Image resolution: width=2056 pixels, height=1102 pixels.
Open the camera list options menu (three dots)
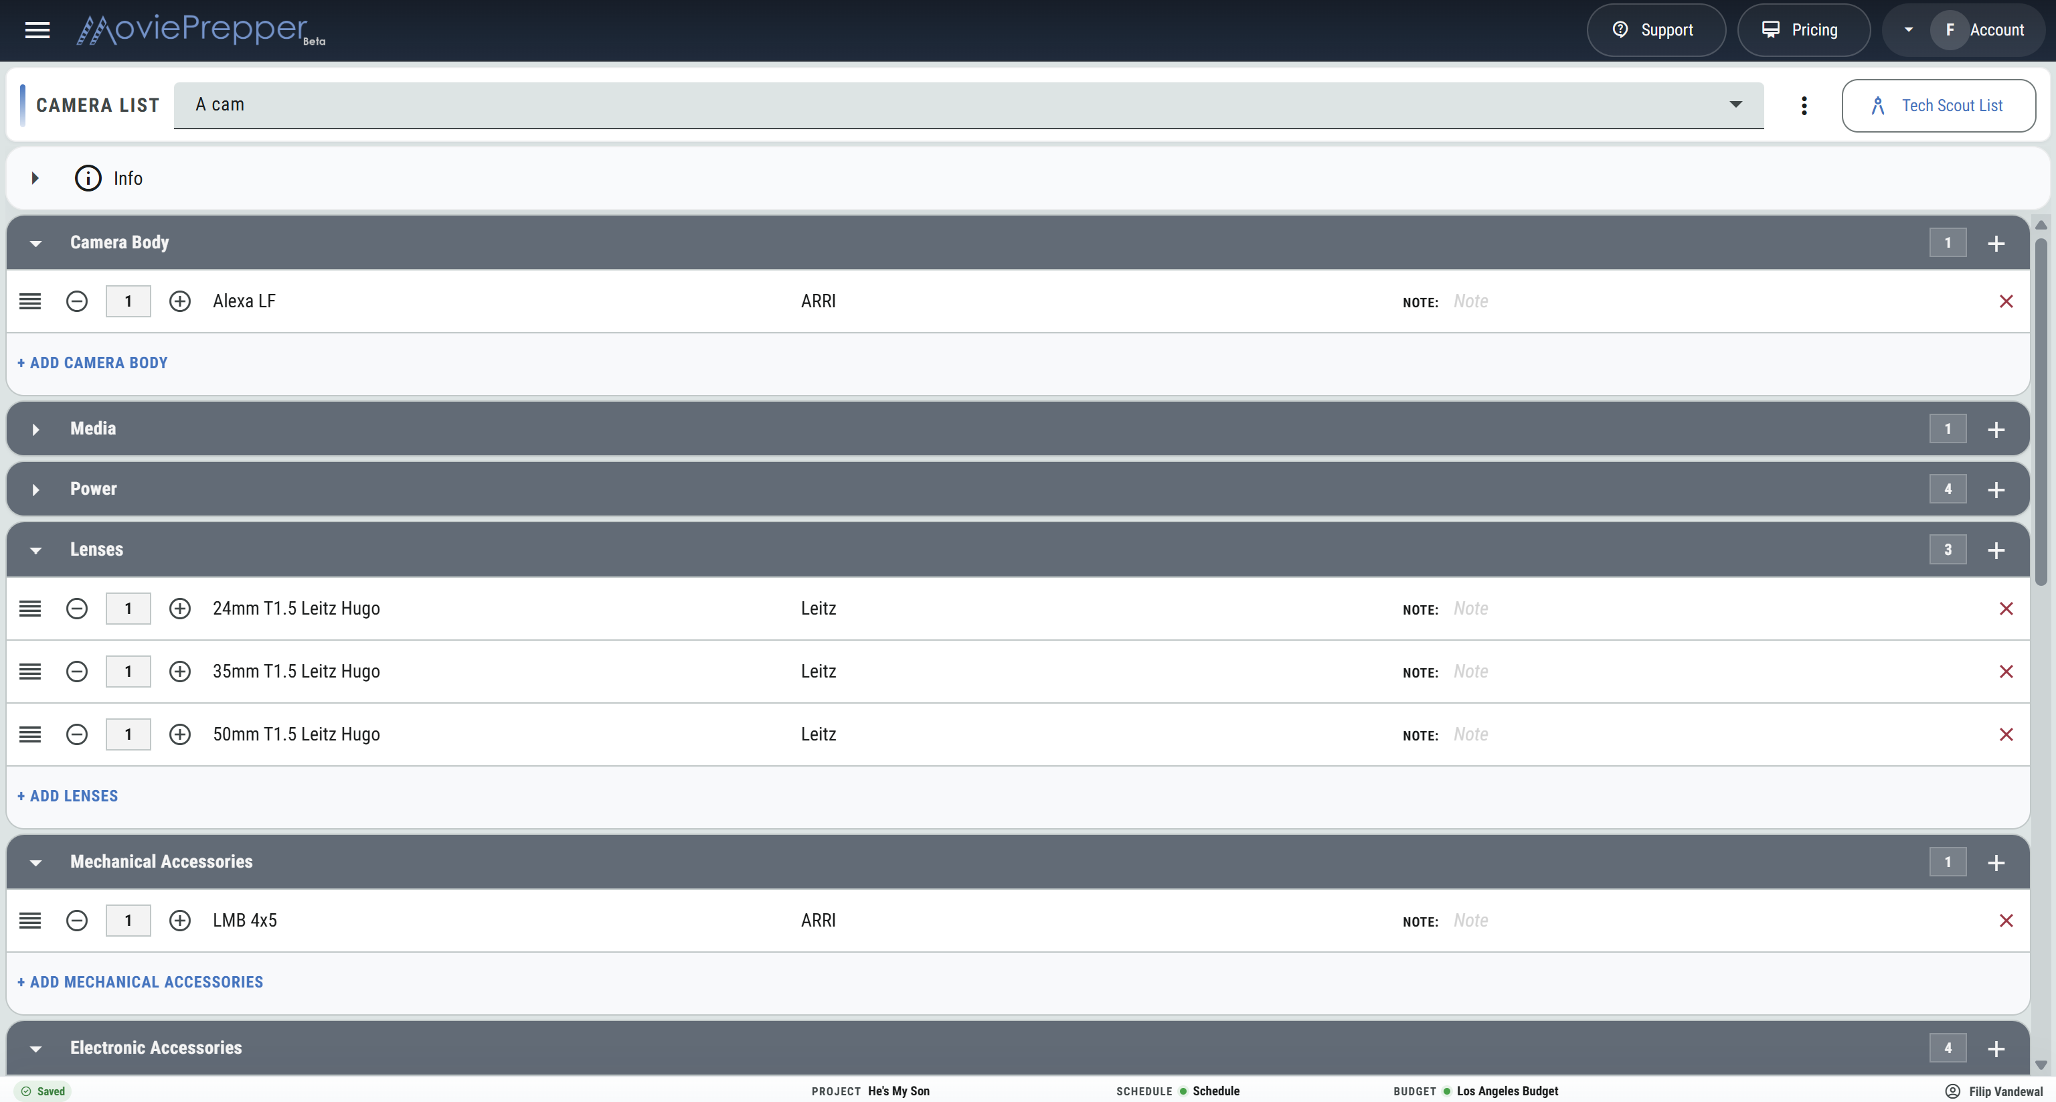point(1804,105)
